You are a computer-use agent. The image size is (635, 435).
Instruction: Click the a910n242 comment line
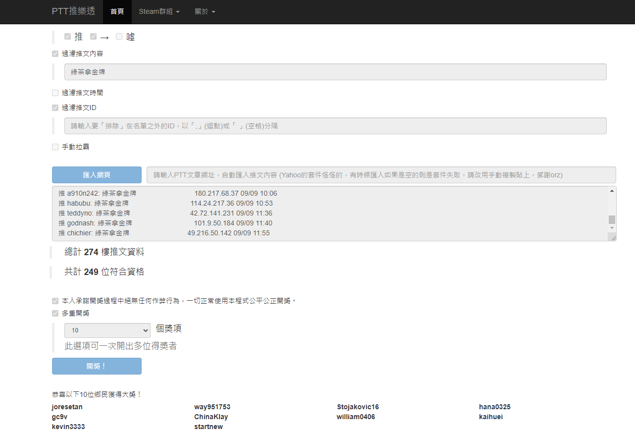coord(167,193)
